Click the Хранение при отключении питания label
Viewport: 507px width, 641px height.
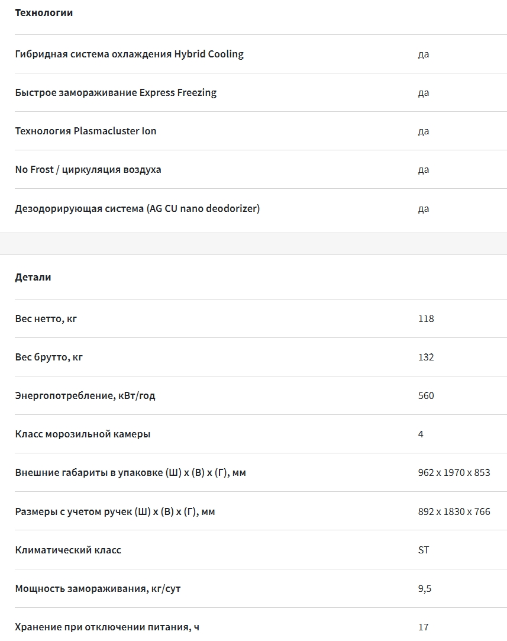107,627
